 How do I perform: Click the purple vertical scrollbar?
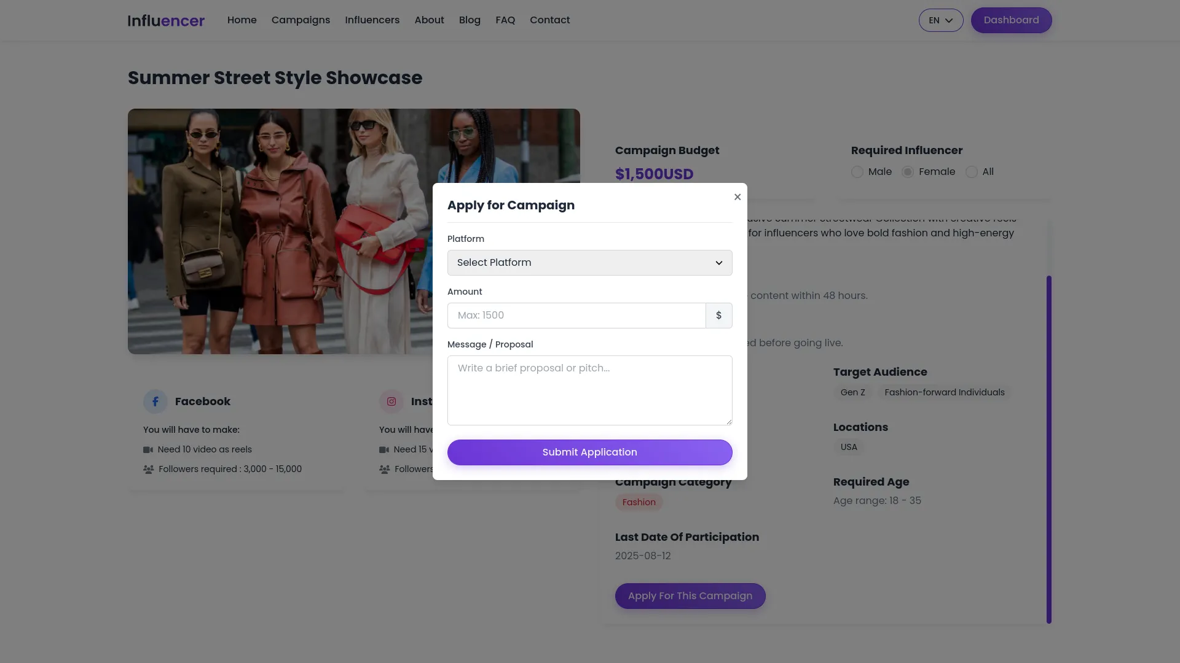(x=1049, y=448)
